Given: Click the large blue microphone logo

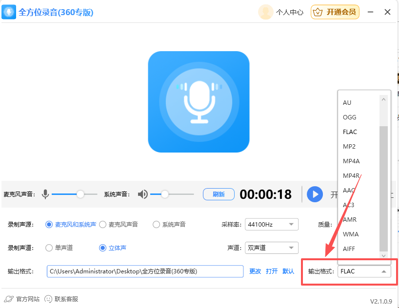Looking at the screenshot, I should pyautogui.click(x=199, y=101).
